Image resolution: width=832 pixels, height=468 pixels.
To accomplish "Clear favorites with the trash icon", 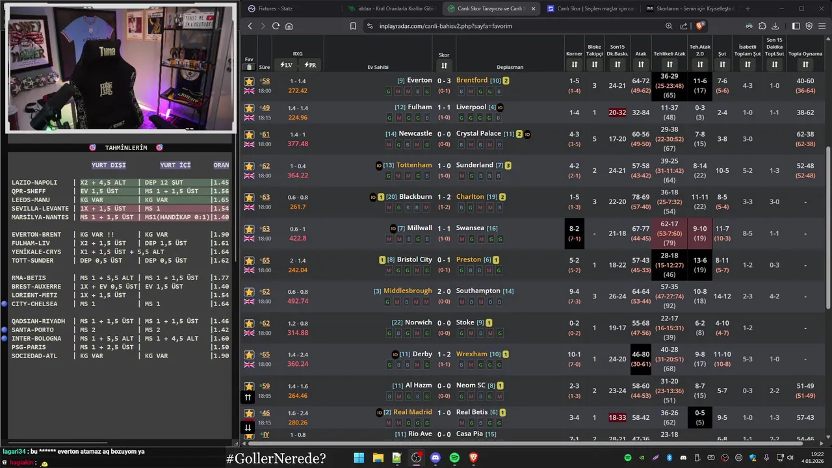I will [x=249, y=66].
